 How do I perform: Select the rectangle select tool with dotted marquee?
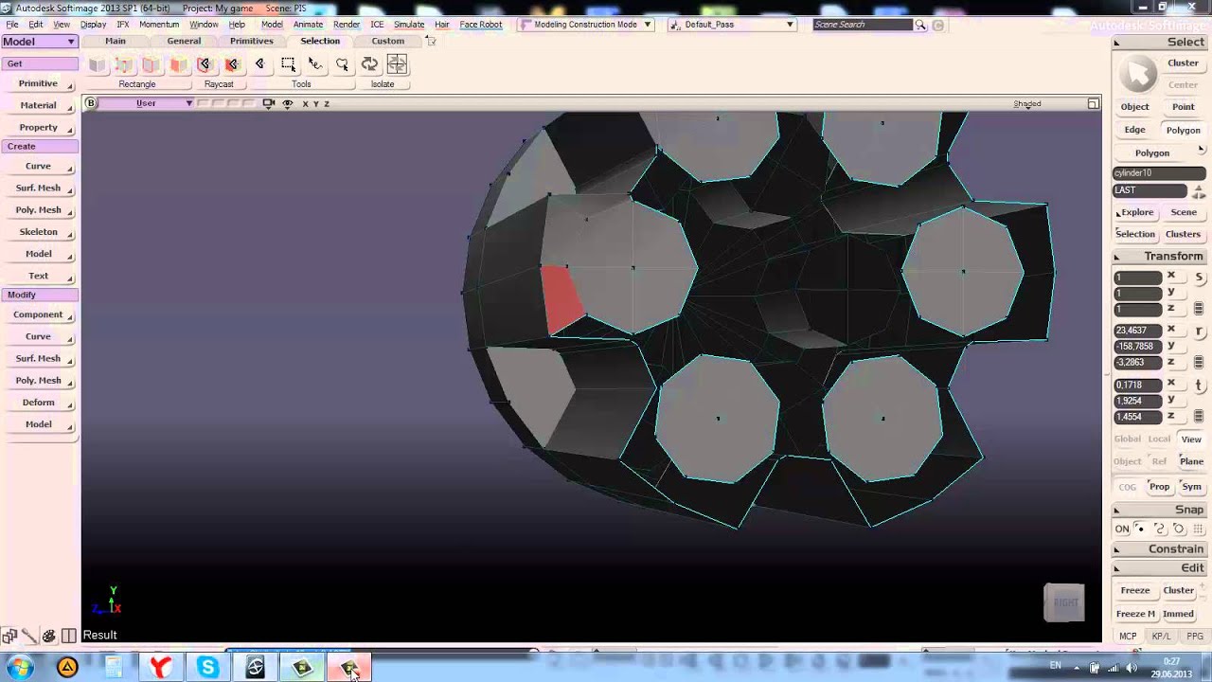[288, 63]
